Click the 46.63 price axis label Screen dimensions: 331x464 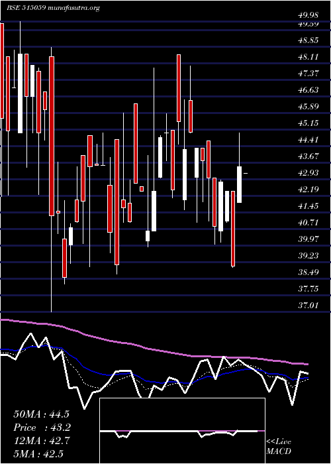tap(309, 90)
